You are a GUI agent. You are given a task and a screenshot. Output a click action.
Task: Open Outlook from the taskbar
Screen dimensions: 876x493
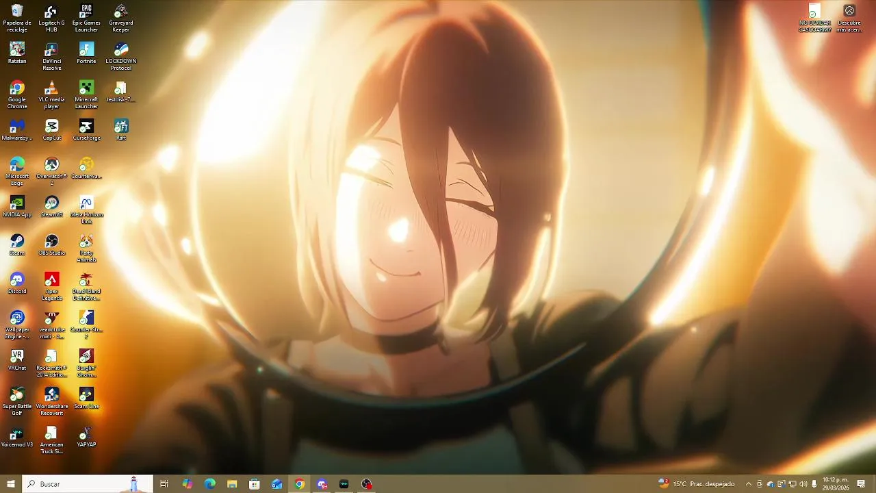click(277, 484)
